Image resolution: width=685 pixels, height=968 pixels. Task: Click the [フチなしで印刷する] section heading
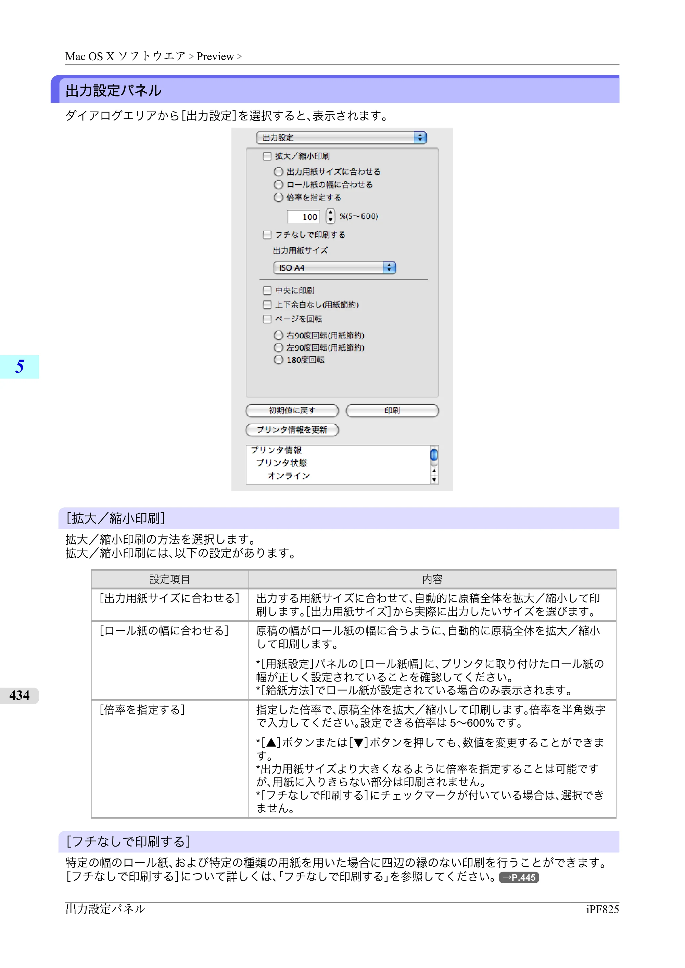pos(339,842)
